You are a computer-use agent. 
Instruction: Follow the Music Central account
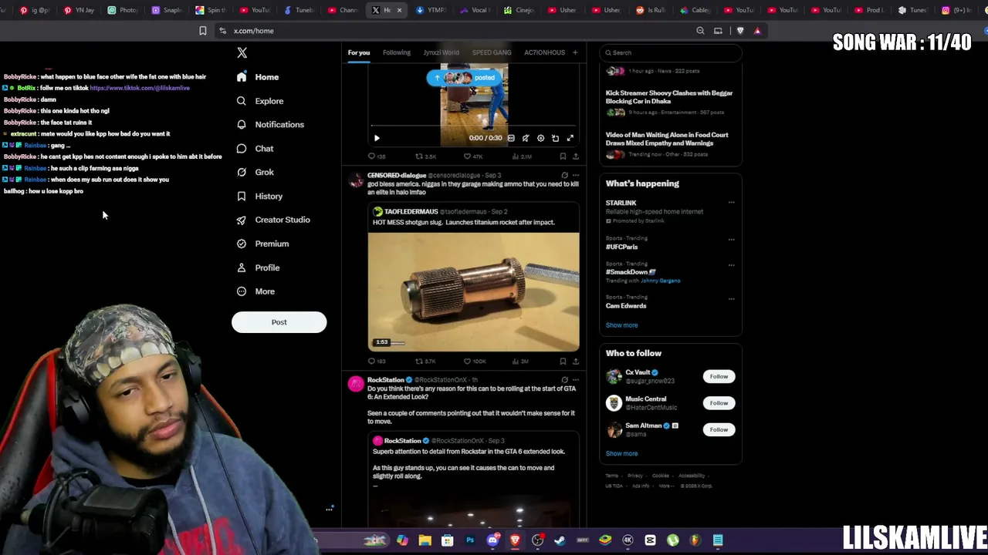click(x=719, y=402)
